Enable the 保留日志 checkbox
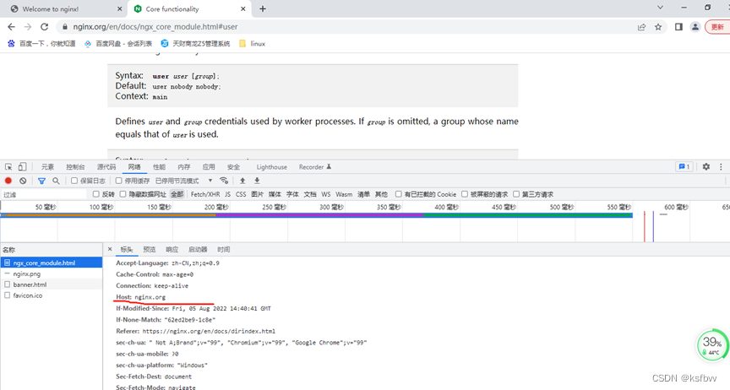730x390 pixels. pyautogui.click(x=74, y=181)
